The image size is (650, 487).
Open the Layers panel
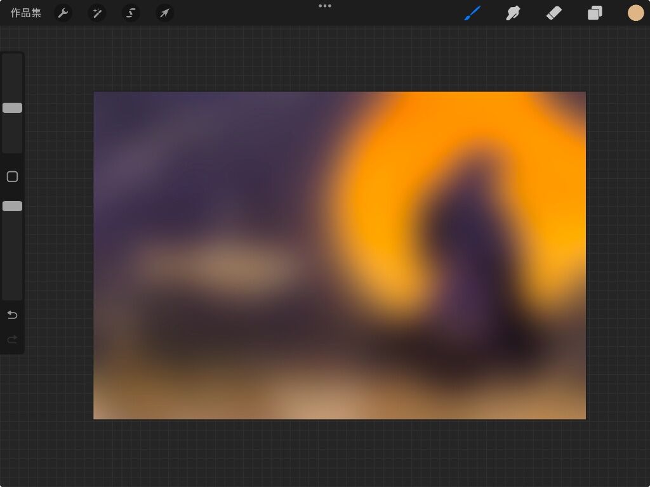tap(595, 13)
